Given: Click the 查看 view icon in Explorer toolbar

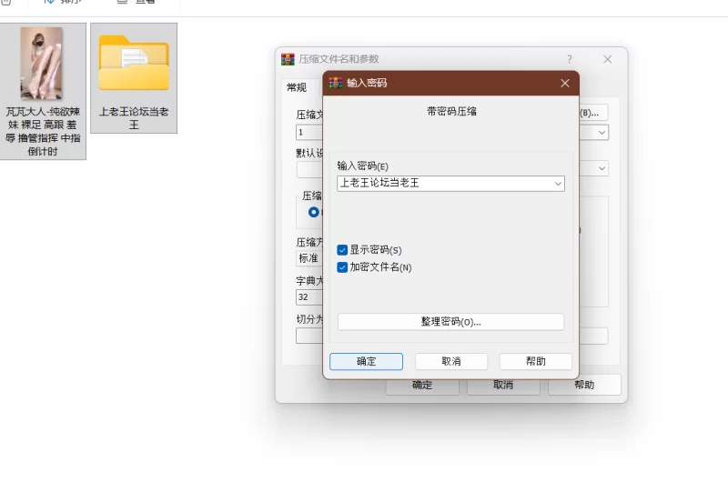Looking at the screenshot, I should click(x=125, y=2).
